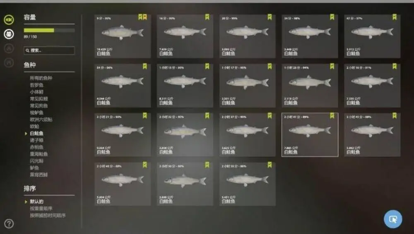Choose the 白鲑鱼 species filter
The width and height of the screenshot is (414, 234).
(36, 133)
